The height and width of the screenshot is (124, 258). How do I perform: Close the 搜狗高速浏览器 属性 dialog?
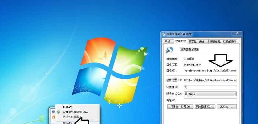[236, 33]
